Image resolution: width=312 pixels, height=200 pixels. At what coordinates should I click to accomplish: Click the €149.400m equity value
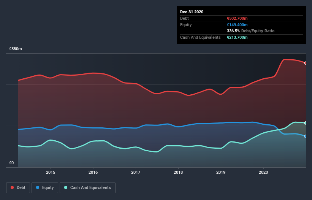[x=237, y=25]
